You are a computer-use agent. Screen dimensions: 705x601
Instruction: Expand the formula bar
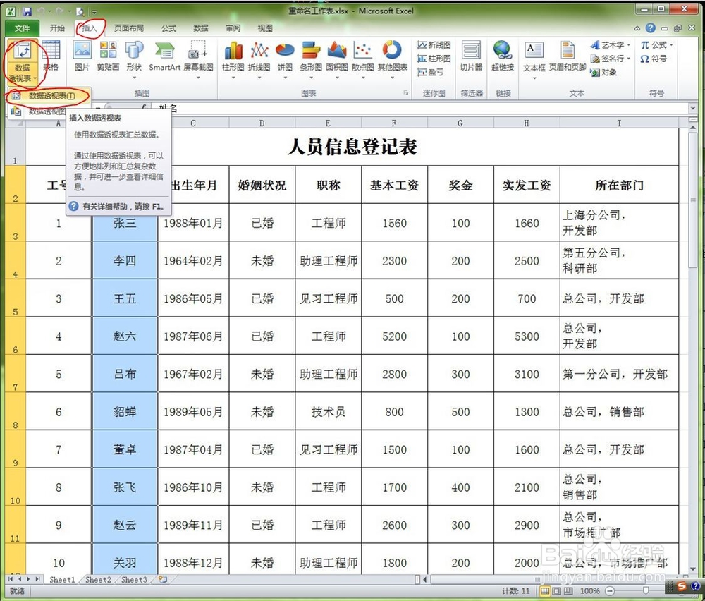pyautogui.click(x=693, y=108)
